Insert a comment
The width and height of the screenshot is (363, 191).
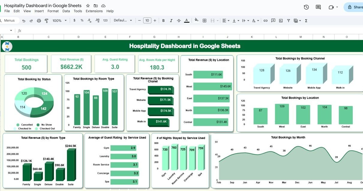click(273, 21)
